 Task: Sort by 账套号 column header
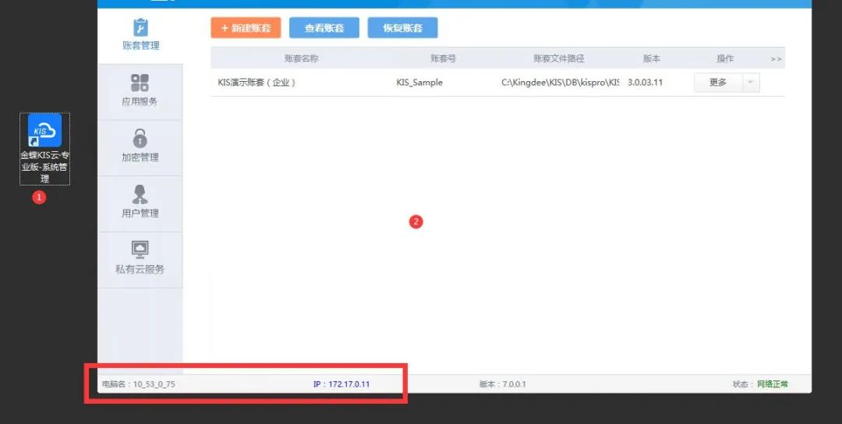[x=443, y=58]
